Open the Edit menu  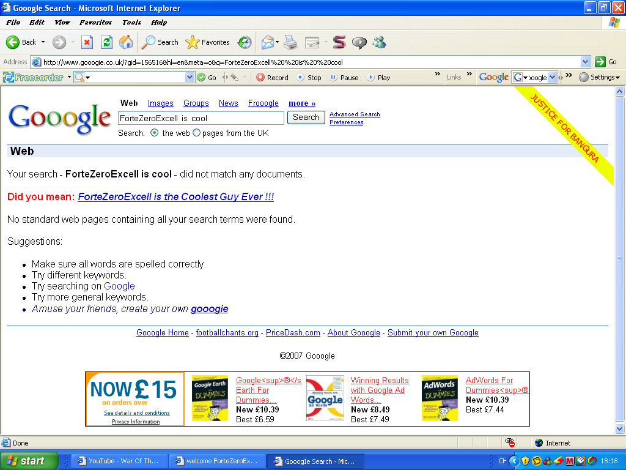click(37, 23)
